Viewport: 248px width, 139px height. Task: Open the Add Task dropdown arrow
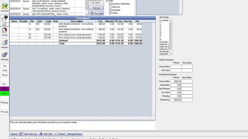56,134
